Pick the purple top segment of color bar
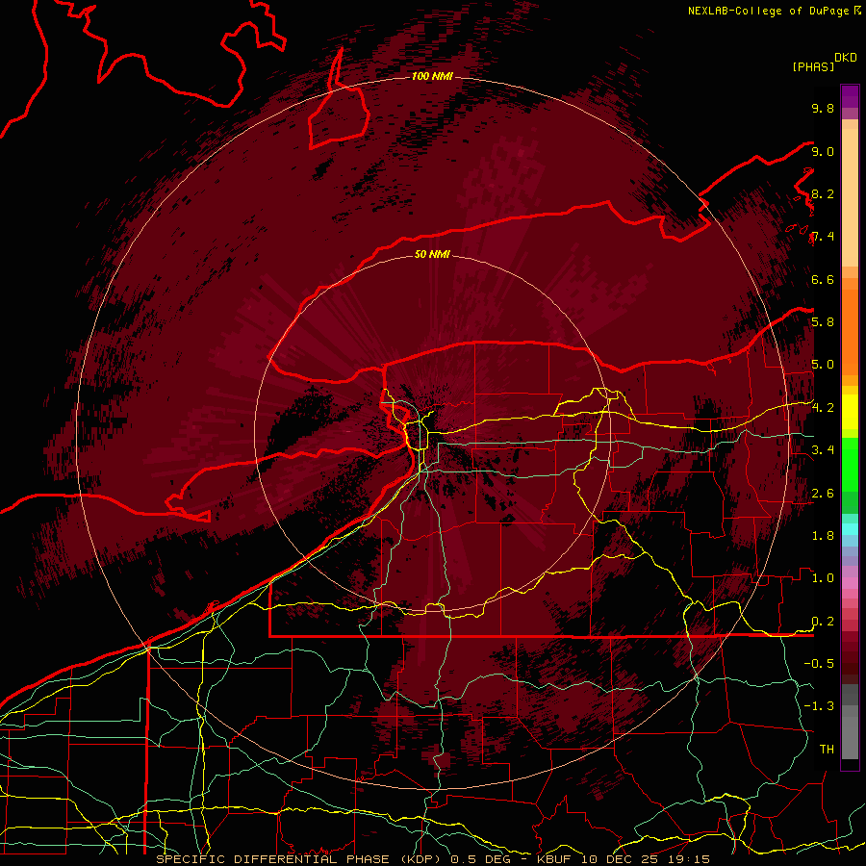 pos(850,96)
